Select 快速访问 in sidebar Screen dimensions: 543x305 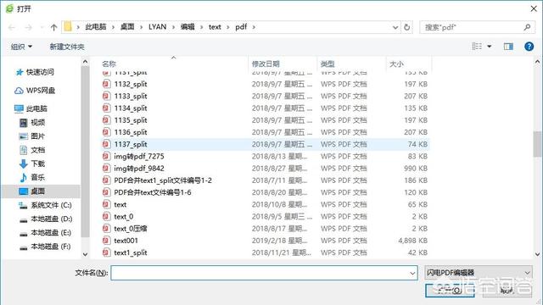(35, 72)
